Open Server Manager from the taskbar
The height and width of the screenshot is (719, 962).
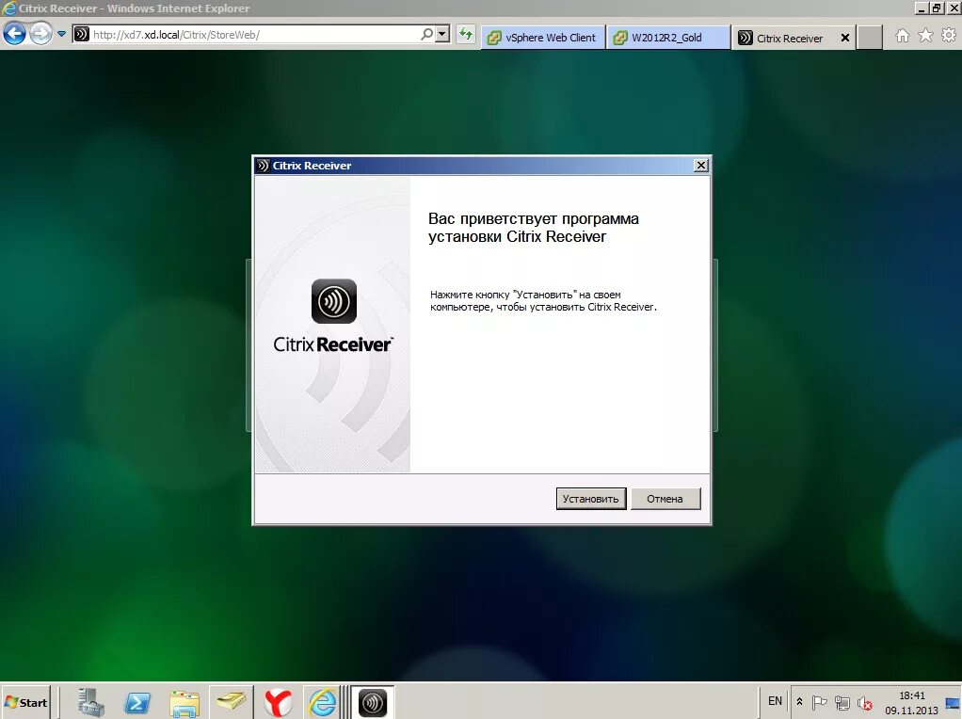[x=90, y=701]
